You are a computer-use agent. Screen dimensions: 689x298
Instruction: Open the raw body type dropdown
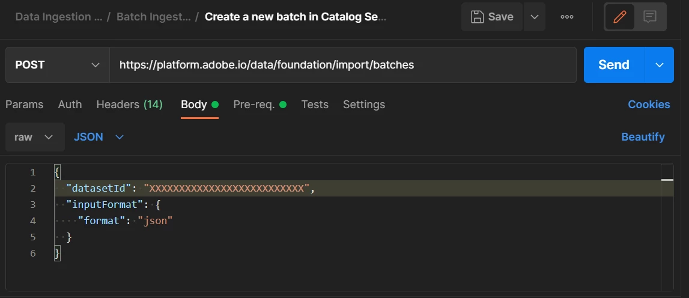tap(34, 137)
